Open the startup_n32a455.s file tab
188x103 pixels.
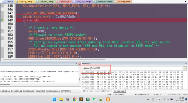(104, 2)
